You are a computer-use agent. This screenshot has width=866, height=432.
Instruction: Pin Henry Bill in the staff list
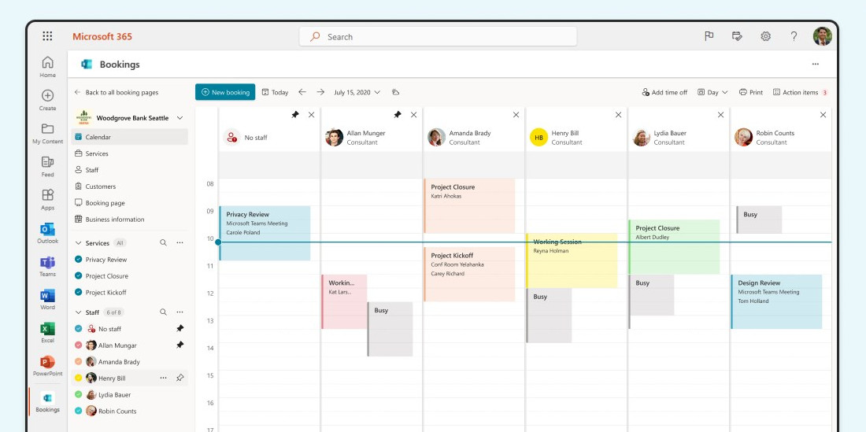point(179,378)
